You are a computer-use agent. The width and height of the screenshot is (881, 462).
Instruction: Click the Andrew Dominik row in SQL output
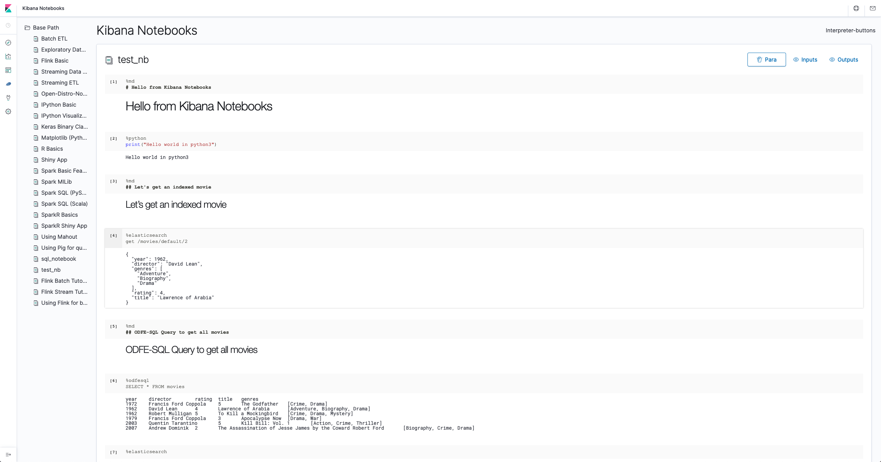pyautogui.click(x=300, y=428)
